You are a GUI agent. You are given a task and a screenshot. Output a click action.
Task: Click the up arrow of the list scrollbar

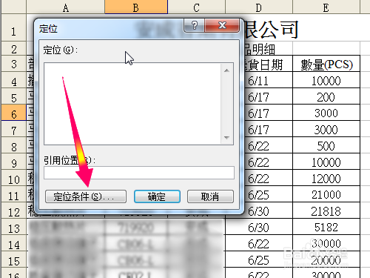tap(226, 70)
